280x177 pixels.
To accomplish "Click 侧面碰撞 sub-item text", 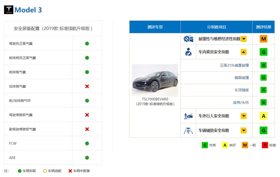I will coord(242,78).
